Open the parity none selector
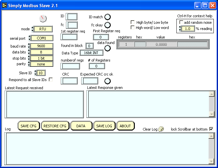Viewport: 218px width, 168px height. 42,64
